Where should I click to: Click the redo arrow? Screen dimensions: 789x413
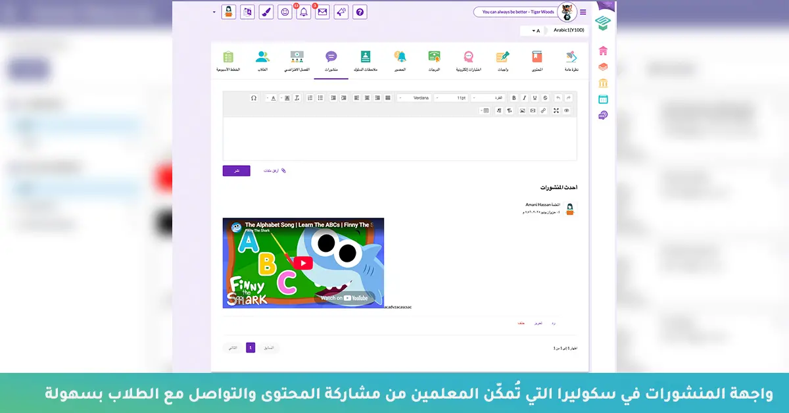pyautogui.click(x=568, y=98)
